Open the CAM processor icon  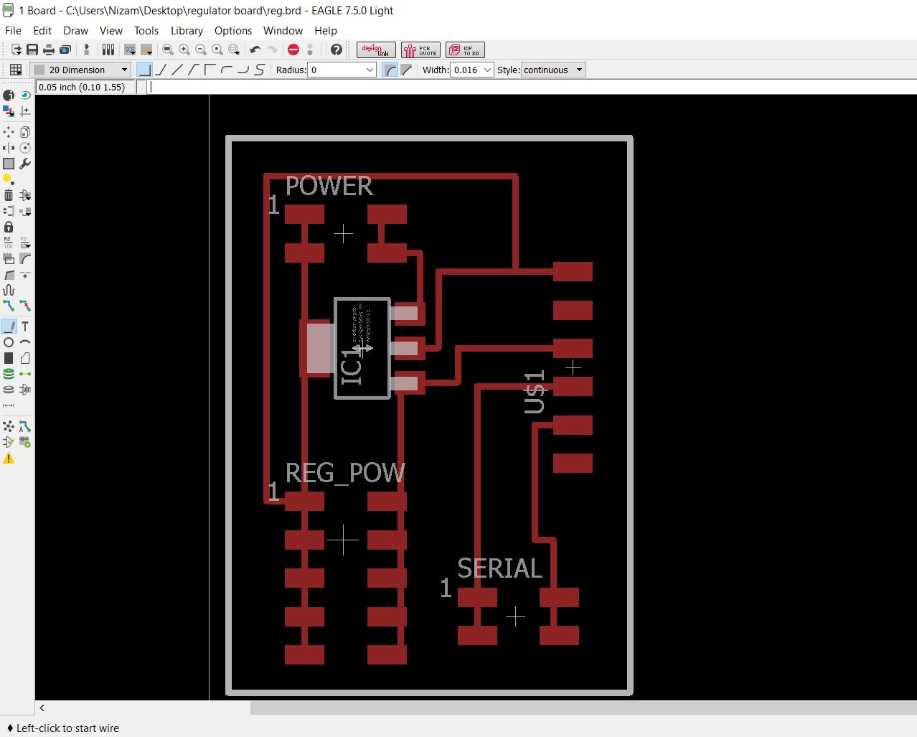click(65, 50)
